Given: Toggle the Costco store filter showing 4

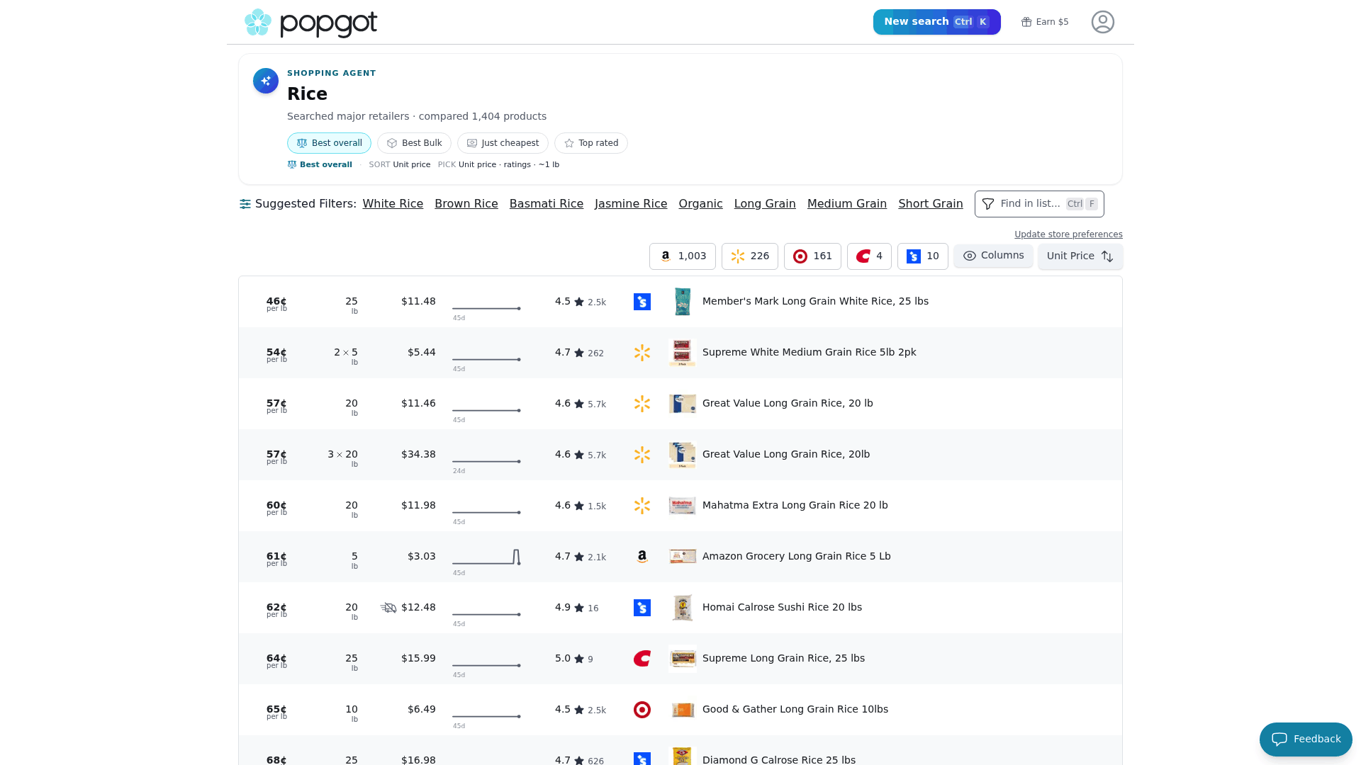Looking at the screenshot, I should coord(869,256).
